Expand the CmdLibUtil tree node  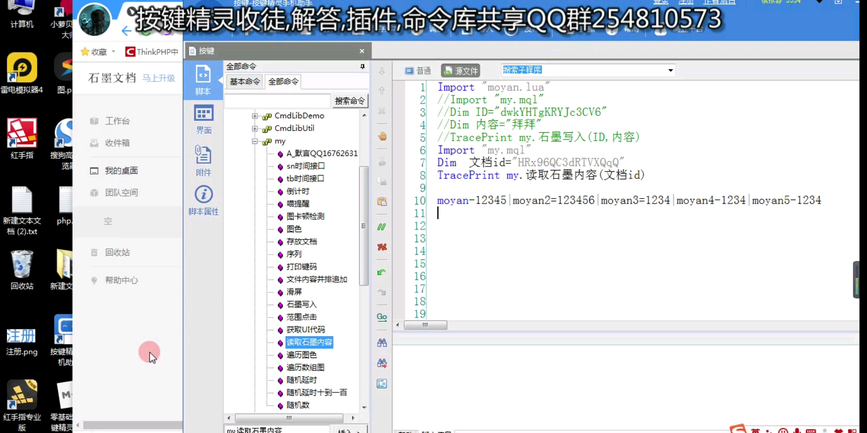254,128
